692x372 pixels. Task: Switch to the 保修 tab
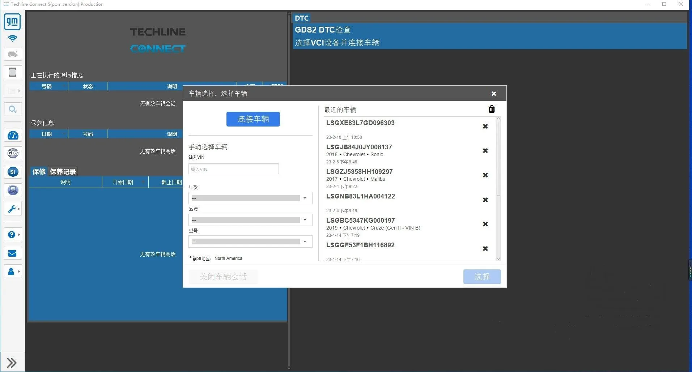point(39,171)
